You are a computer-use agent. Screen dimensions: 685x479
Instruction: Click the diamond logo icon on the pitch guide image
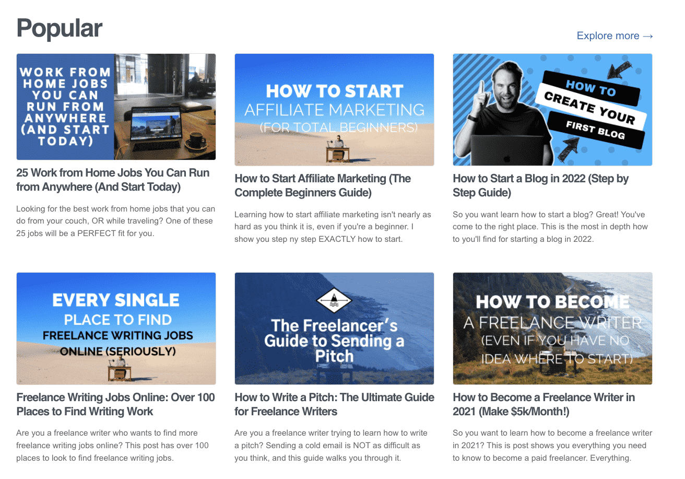(334, 301)
